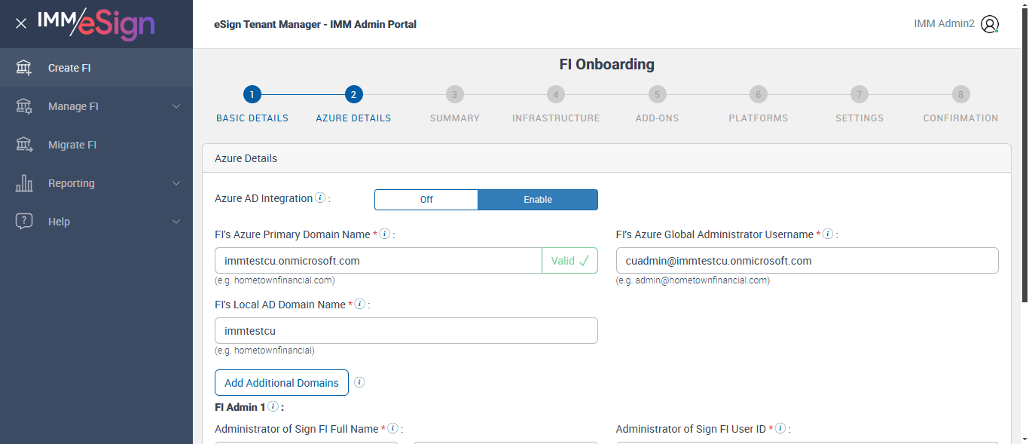This screenshot has height=444, width=1029.
Task: Close the sidebar with the X icon
Action: [x=21, y=23]
